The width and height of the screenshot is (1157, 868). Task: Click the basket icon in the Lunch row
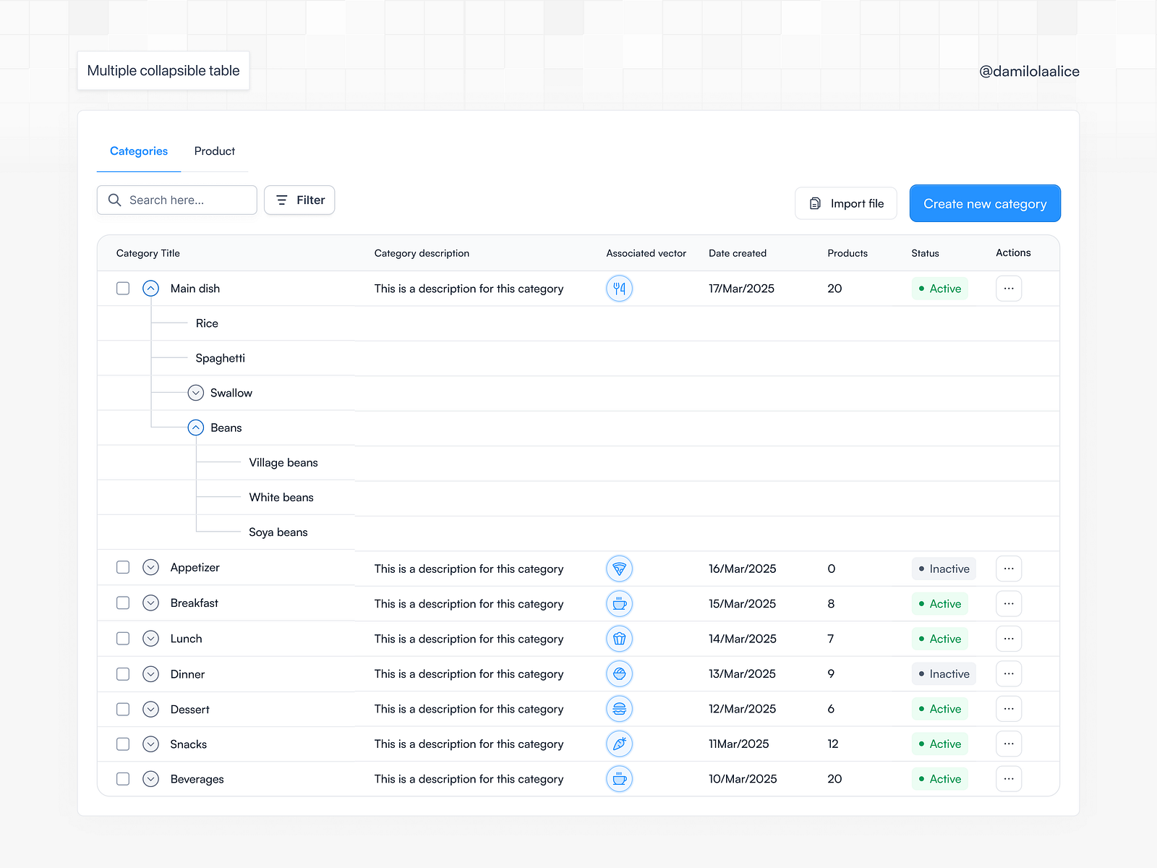pos(619,639)
